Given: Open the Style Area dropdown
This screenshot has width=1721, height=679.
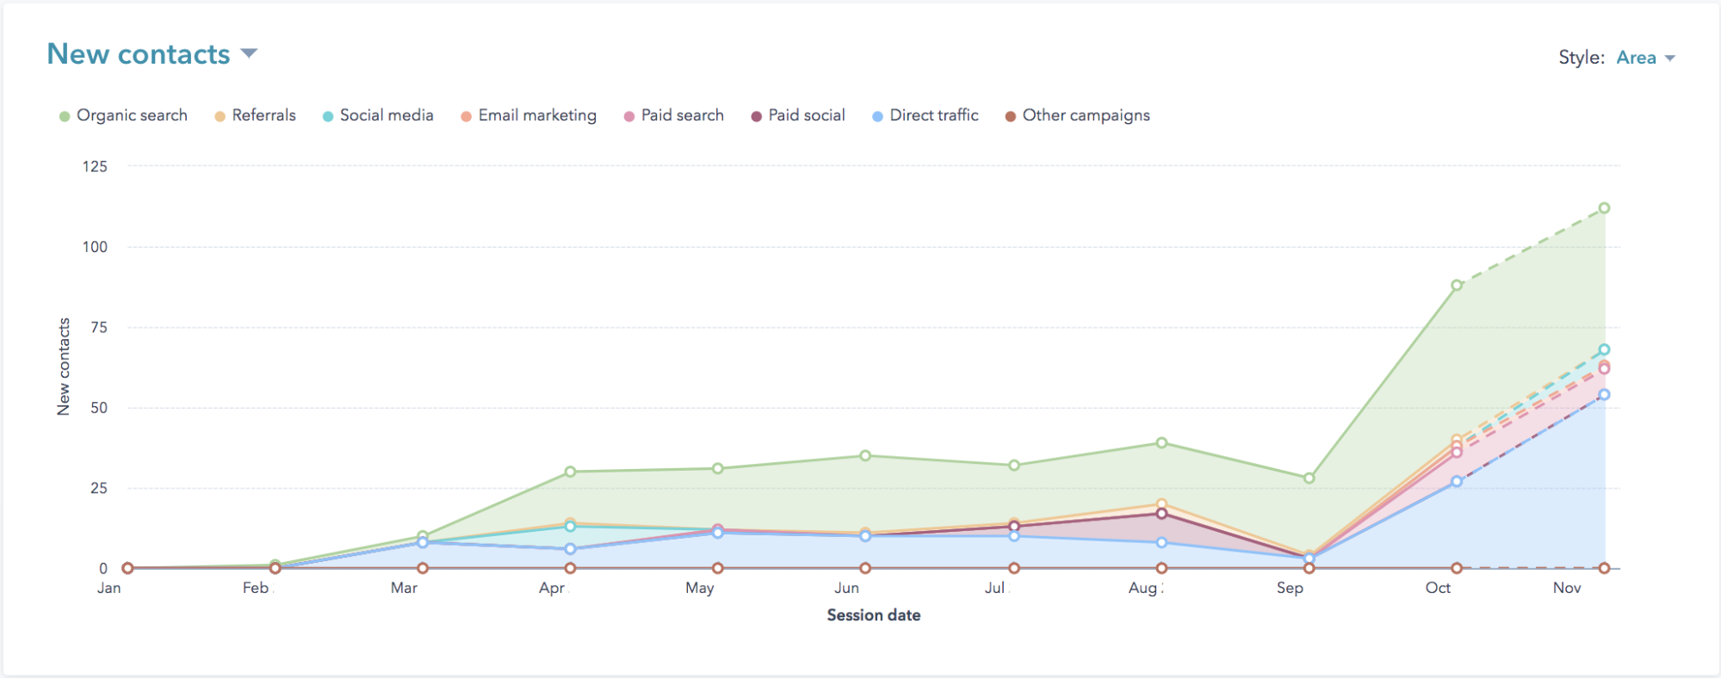Looking at the screenshot, I should 1645,58.
